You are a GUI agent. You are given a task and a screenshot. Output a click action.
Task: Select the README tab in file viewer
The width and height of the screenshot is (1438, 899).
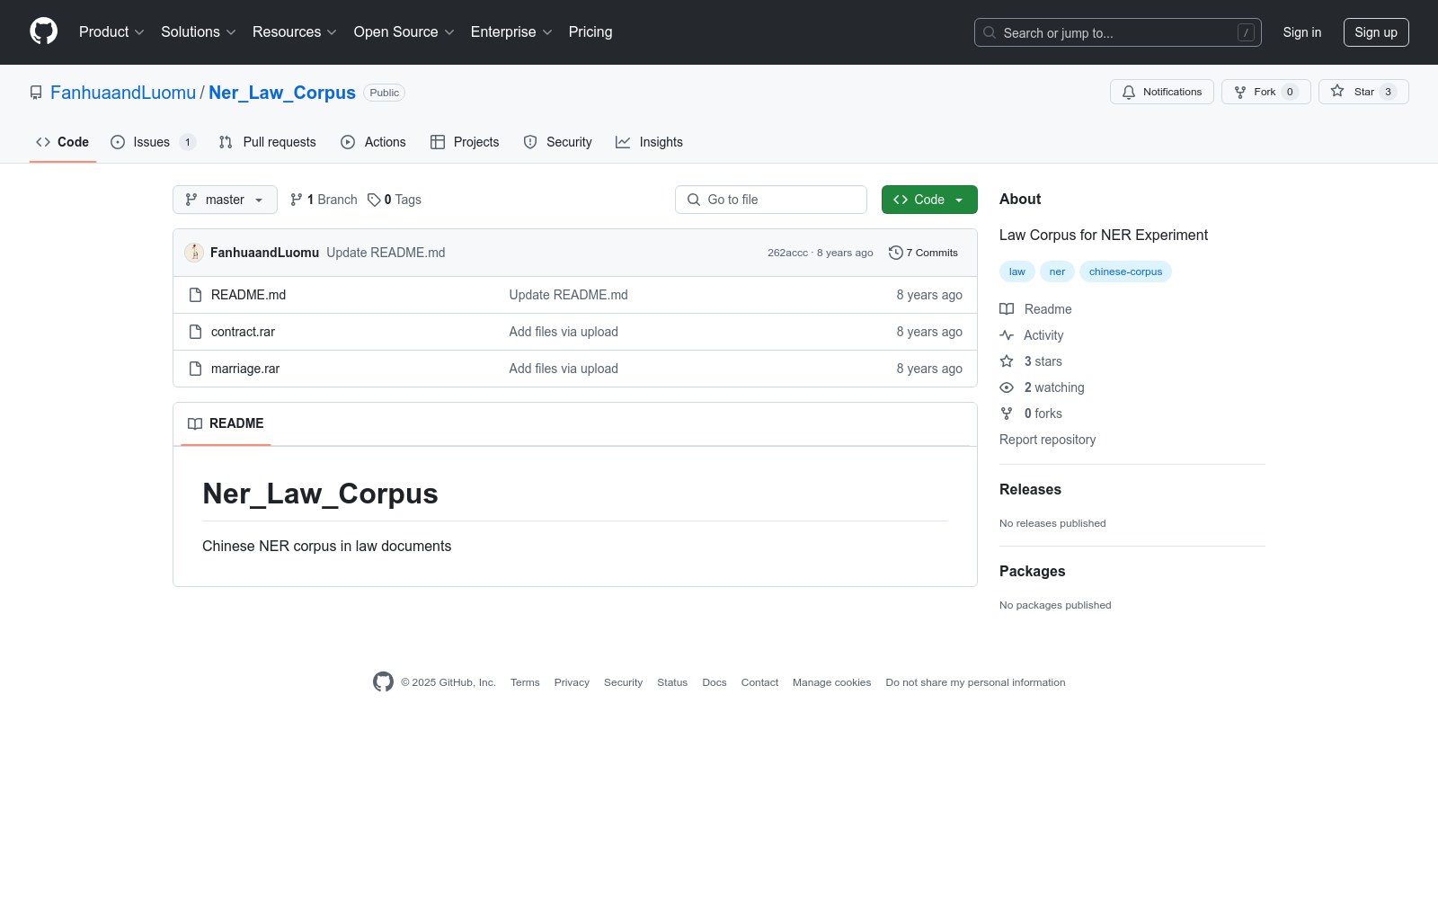point(226,423)
